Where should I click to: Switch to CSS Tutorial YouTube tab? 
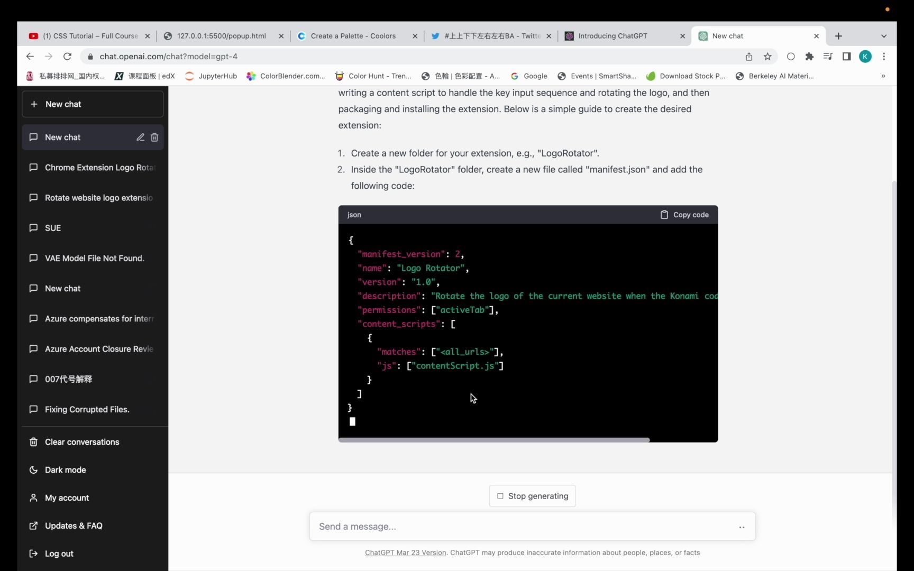[90, 36]
